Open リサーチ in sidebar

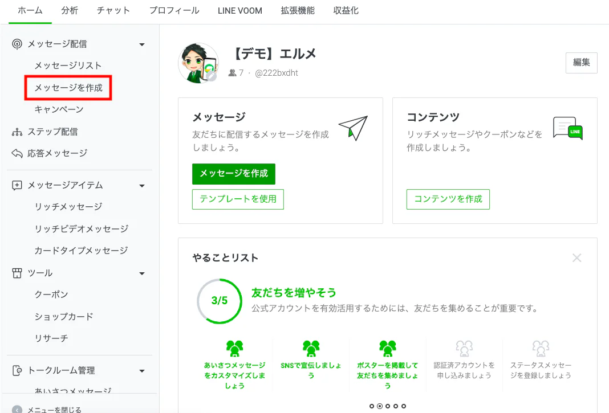coord(51,338)
